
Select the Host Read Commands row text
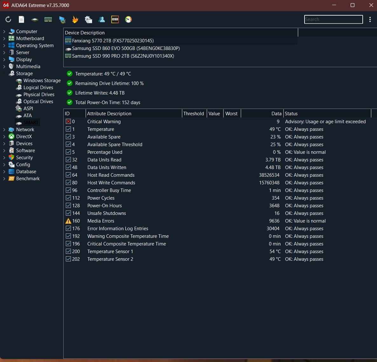tap(111, 175)
